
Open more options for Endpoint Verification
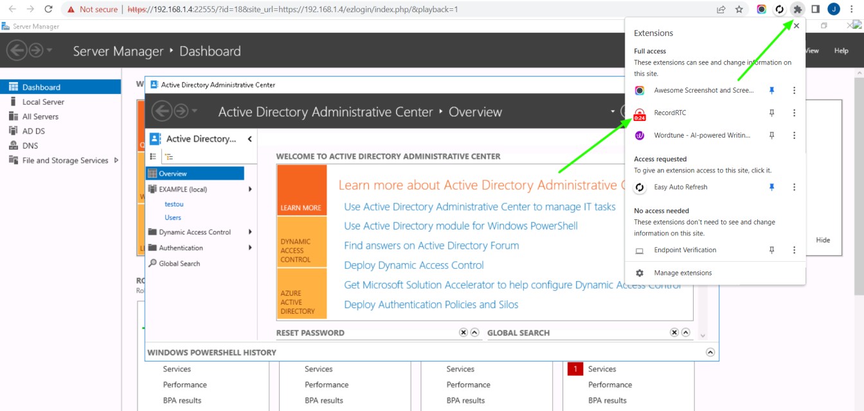click(795, 250)
